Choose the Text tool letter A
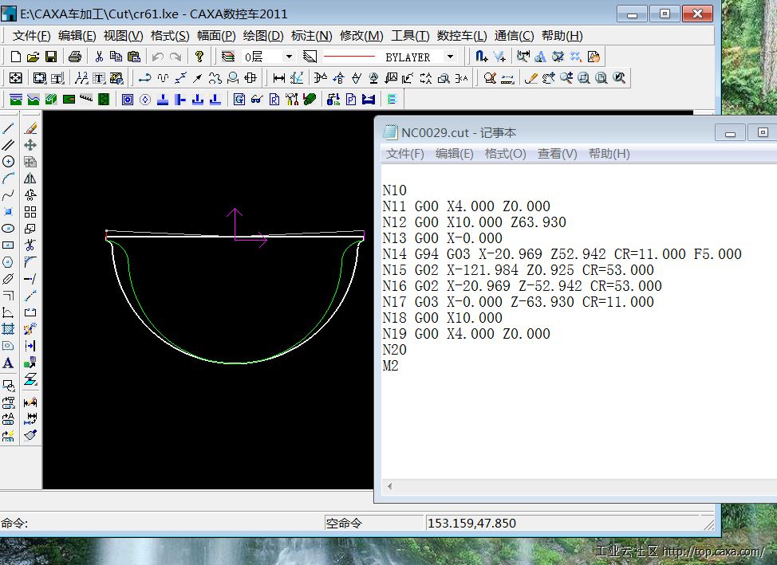777x565 pixels. point(9,363)
